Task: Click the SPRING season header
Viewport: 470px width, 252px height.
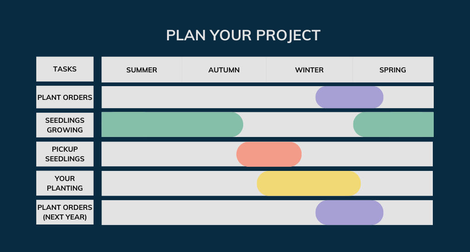Action: [x=392, y=70]
